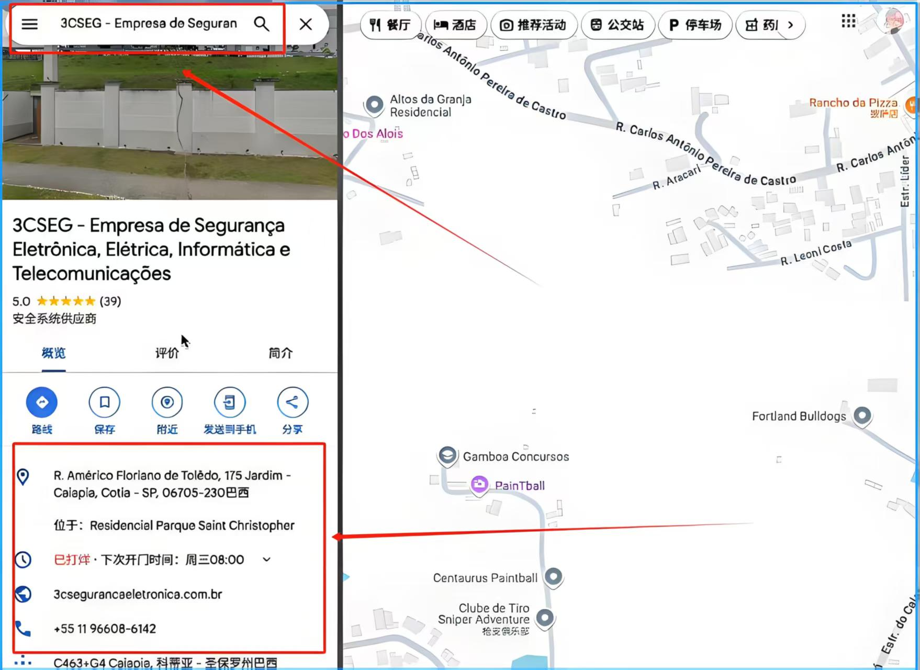Select the 推荐活动 chip

pyautogui.click(x=534, y=25)
